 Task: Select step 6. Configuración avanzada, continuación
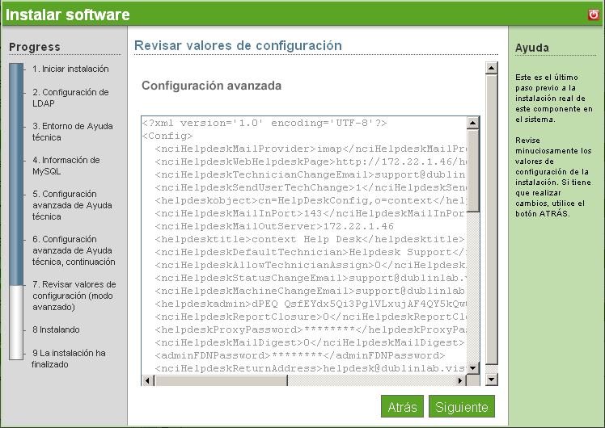pos(74,250)
